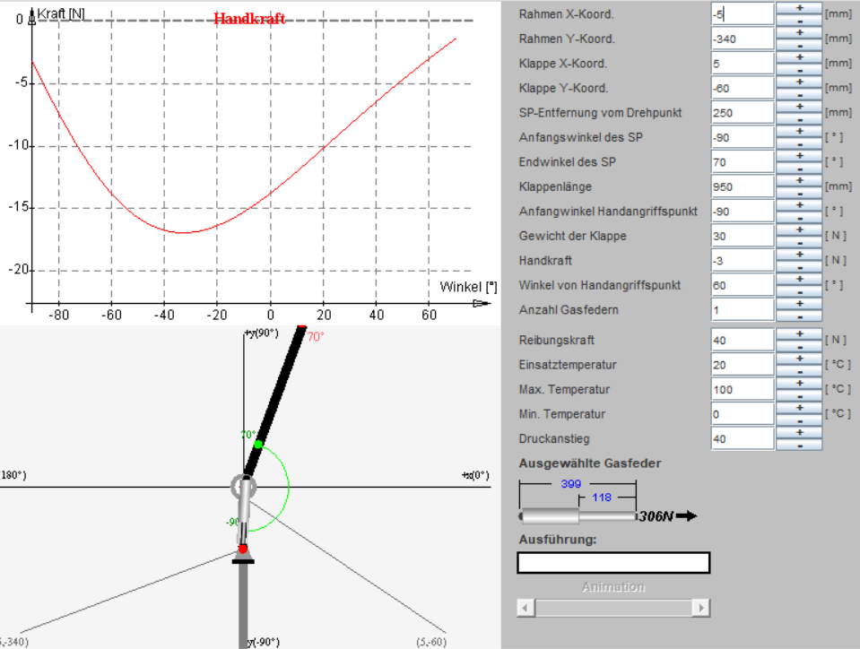Click Animation scrollbar right arrow
The width and height of the screenshot is (860, 649).
coord(702,608)
